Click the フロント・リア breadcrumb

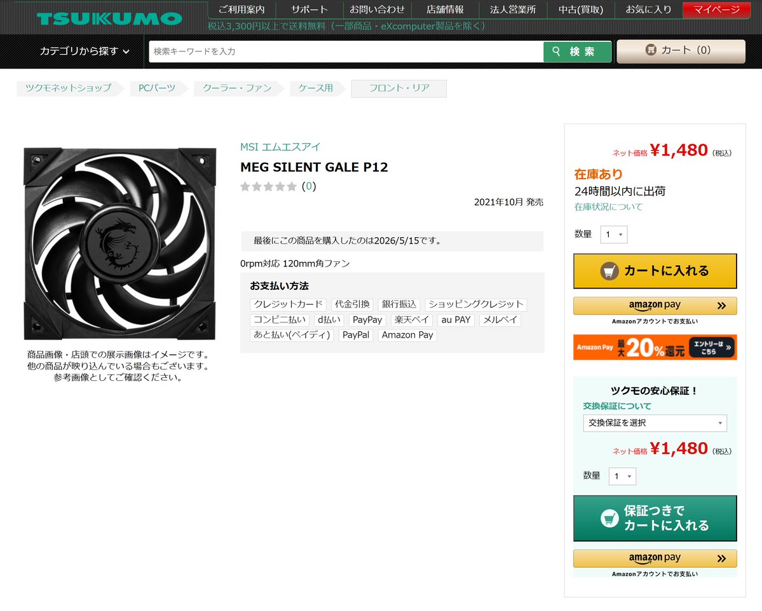(399, 88)
